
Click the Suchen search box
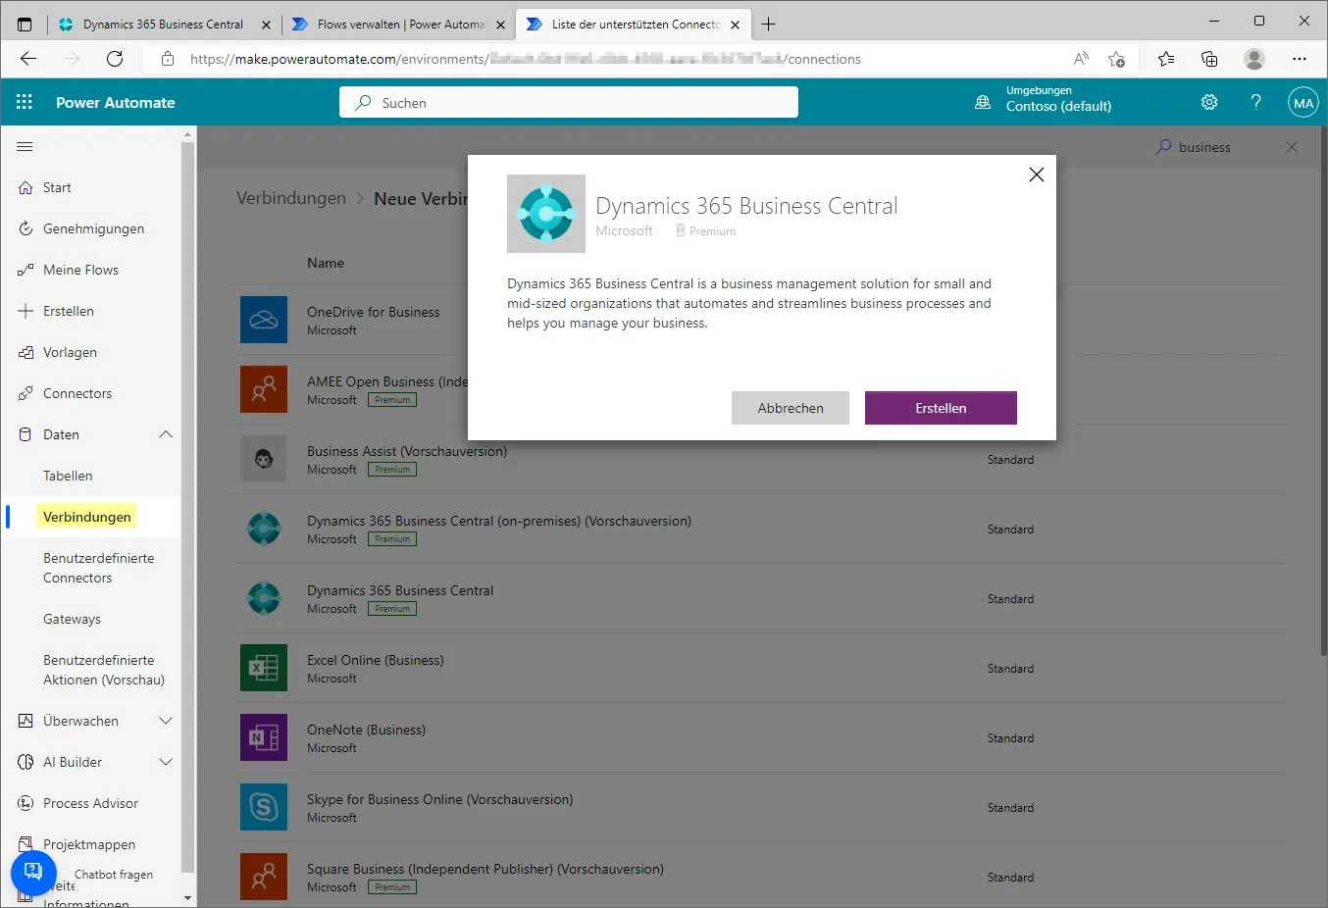point(569,102)
